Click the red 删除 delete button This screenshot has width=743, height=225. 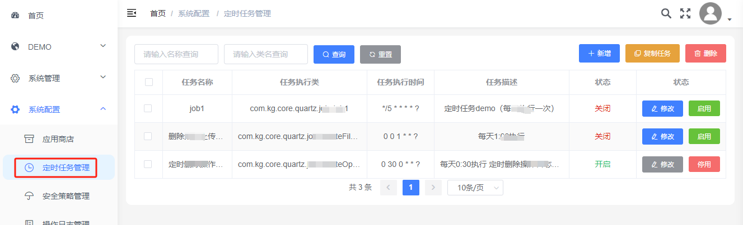point(705,54)
